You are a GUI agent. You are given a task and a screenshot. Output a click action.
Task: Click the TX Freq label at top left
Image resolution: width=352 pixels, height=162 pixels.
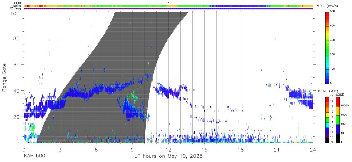(15, 9)
